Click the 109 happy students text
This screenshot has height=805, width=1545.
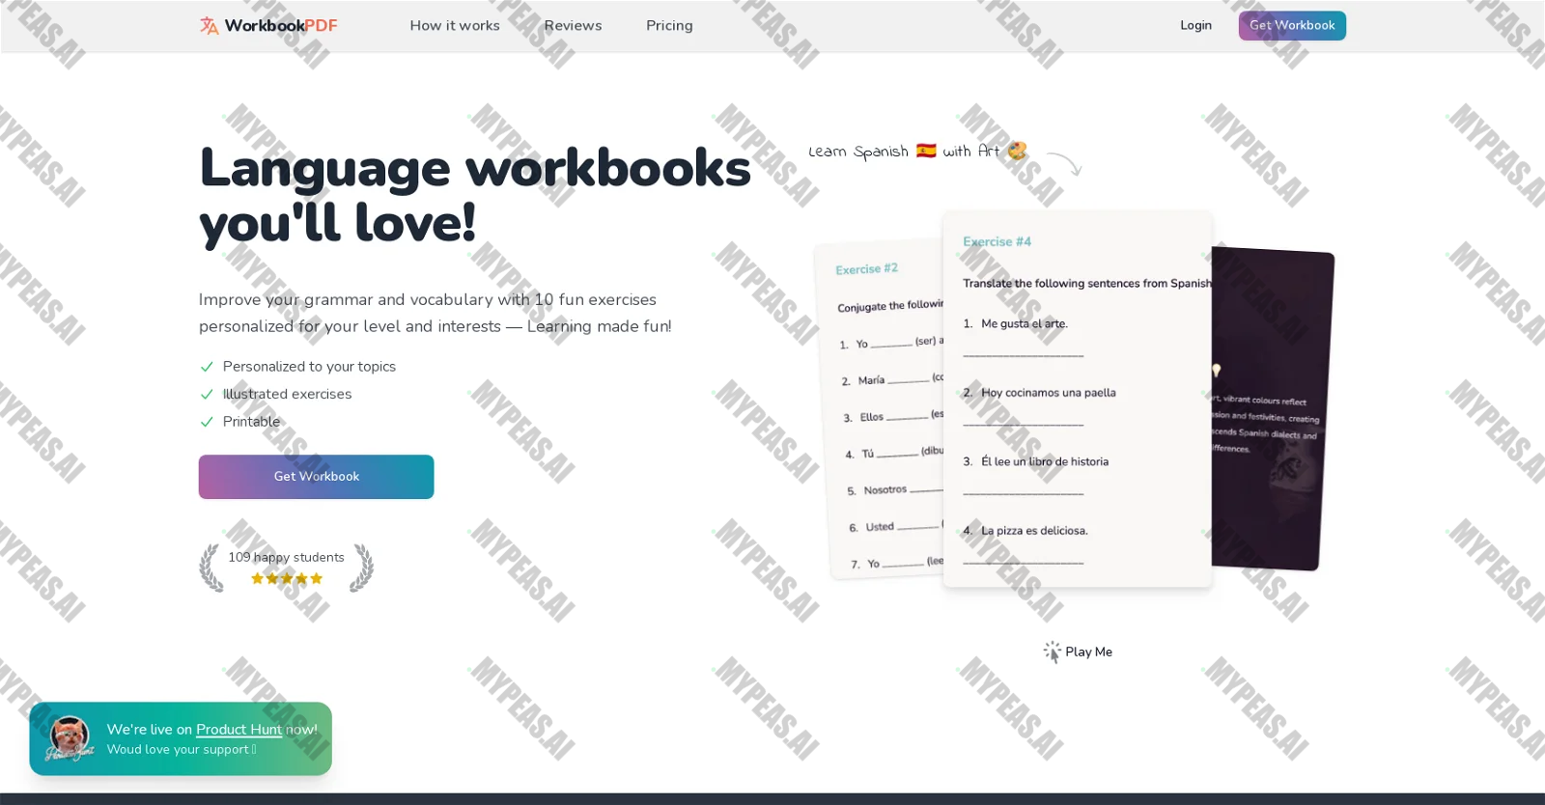[x=286, y=557]
